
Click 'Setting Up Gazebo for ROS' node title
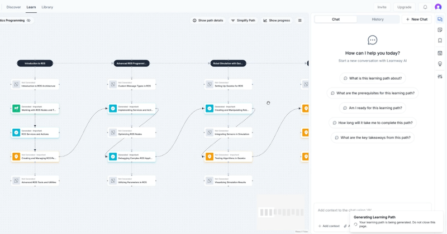[x=229, y=86]
